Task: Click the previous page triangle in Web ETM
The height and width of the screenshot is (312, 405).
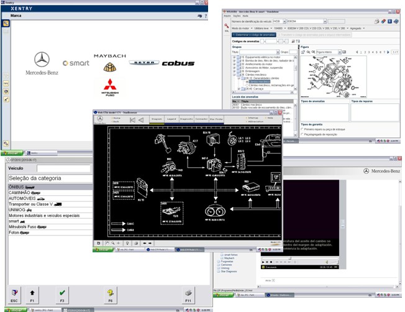Action: (x=141, y=120)
